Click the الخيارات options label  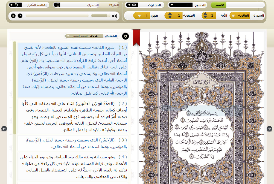click(154, 5)
